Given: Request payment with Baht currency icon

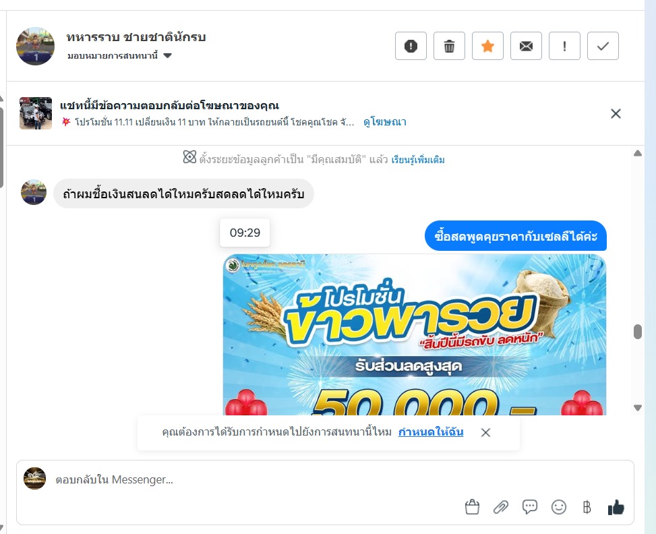Looking at the screenshot, I should pyautogui.click(x=587, y=507).
